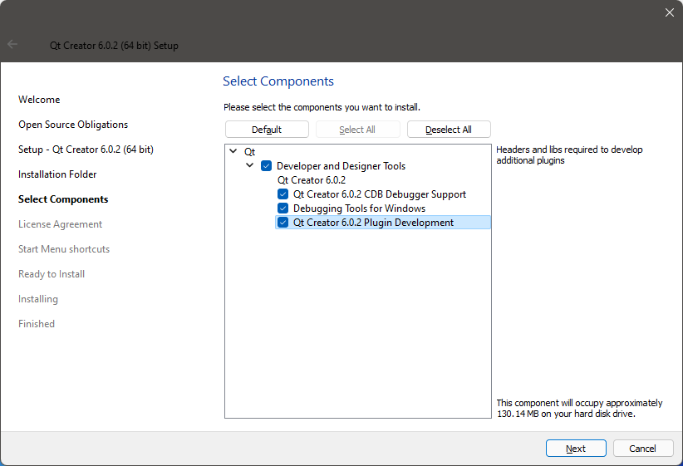Image resolution: width=683 pixels, height=466 pixels.
Task: Click the back arrow in title bar
Action: (12, 44)
